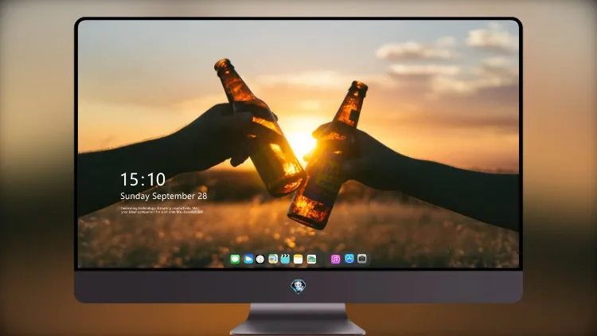Click the 15:10 clock widget
597x336 pixels.
click(x=142, y=179)
